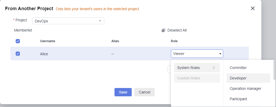Click the Deselect All stacked-checkbox icon
276x107 pixels.
coord(163,30)
